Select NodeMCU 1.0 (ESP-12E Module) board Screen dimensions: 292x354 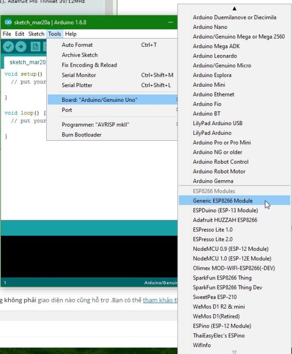[x=232, y=259]
